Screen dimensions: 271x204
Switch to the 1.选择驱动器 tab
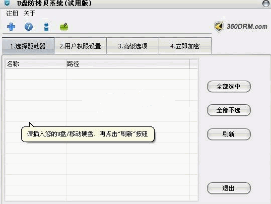click(28, 46)
